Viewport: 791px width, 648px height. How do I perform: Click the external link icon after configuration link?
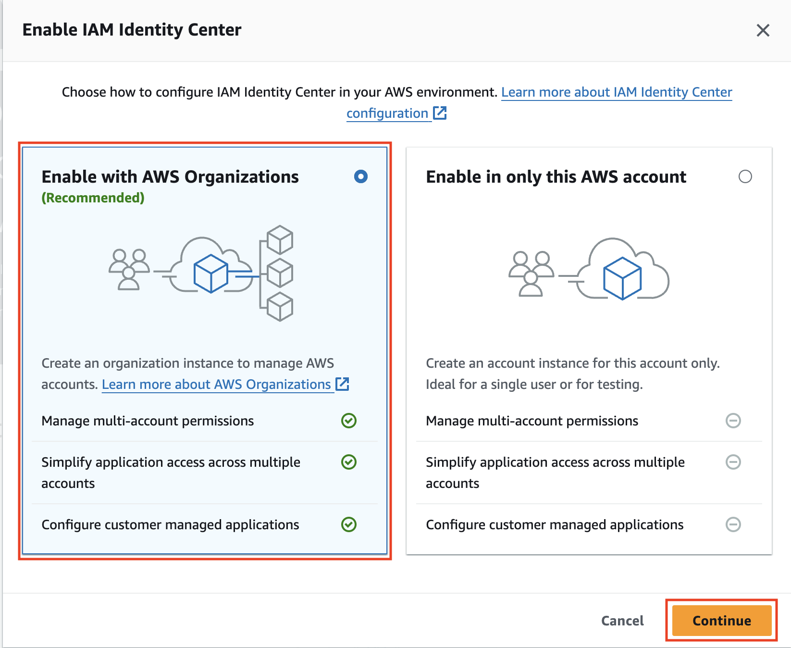(x=440, y=113)
